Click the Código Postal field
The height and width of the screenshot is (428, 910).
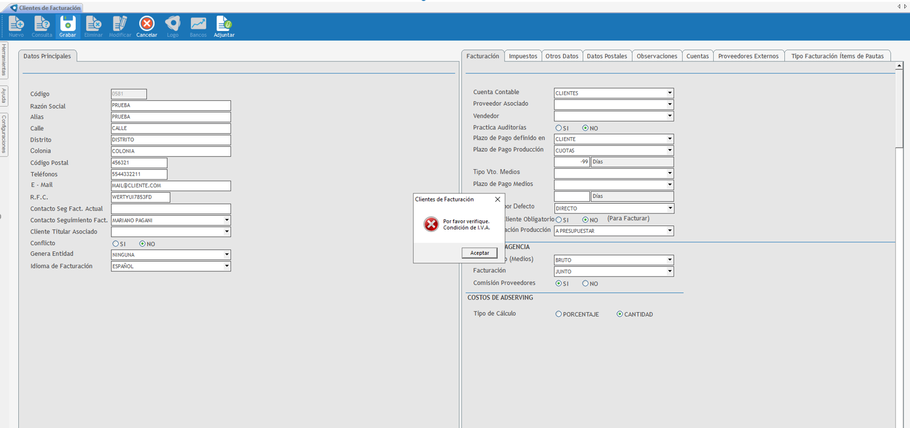coord(139,163)
